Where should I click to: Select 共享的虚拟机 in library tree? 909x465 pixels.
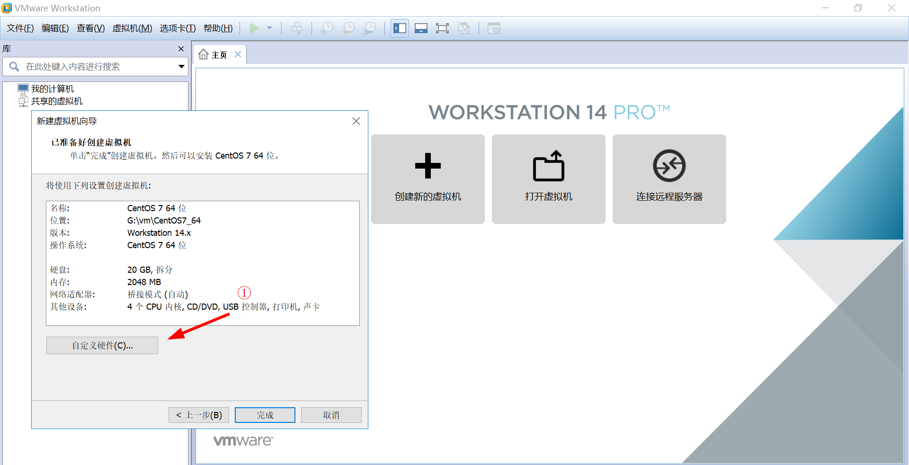[x=57, y=101]
